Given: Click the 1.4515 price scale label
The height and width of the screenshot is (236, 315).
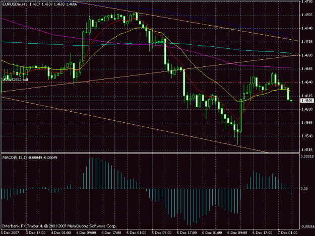Looking at the screenshot, I should 307,149.
